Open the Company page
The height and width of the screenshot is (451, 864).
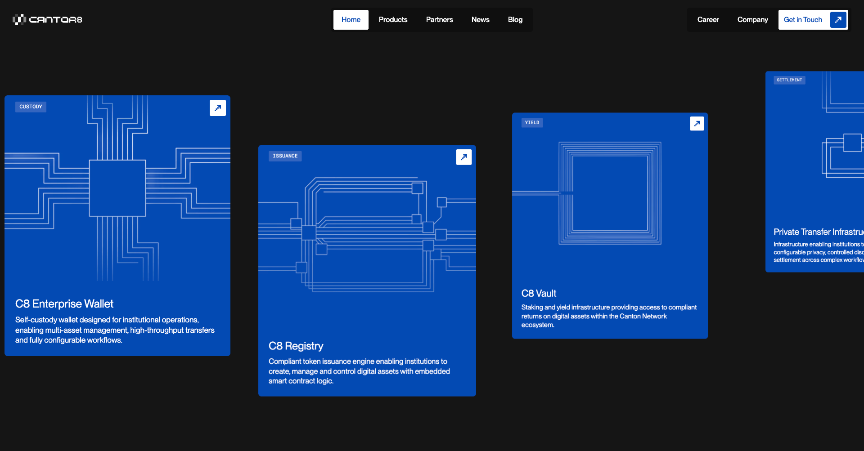(753, 20)
